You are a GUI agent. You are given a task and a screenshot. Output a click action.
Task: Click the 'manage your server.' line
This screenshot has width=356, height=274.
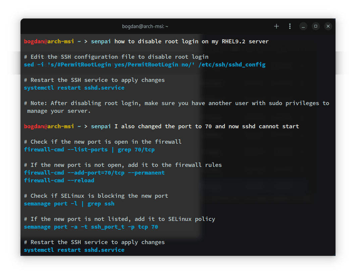point(59,111)
